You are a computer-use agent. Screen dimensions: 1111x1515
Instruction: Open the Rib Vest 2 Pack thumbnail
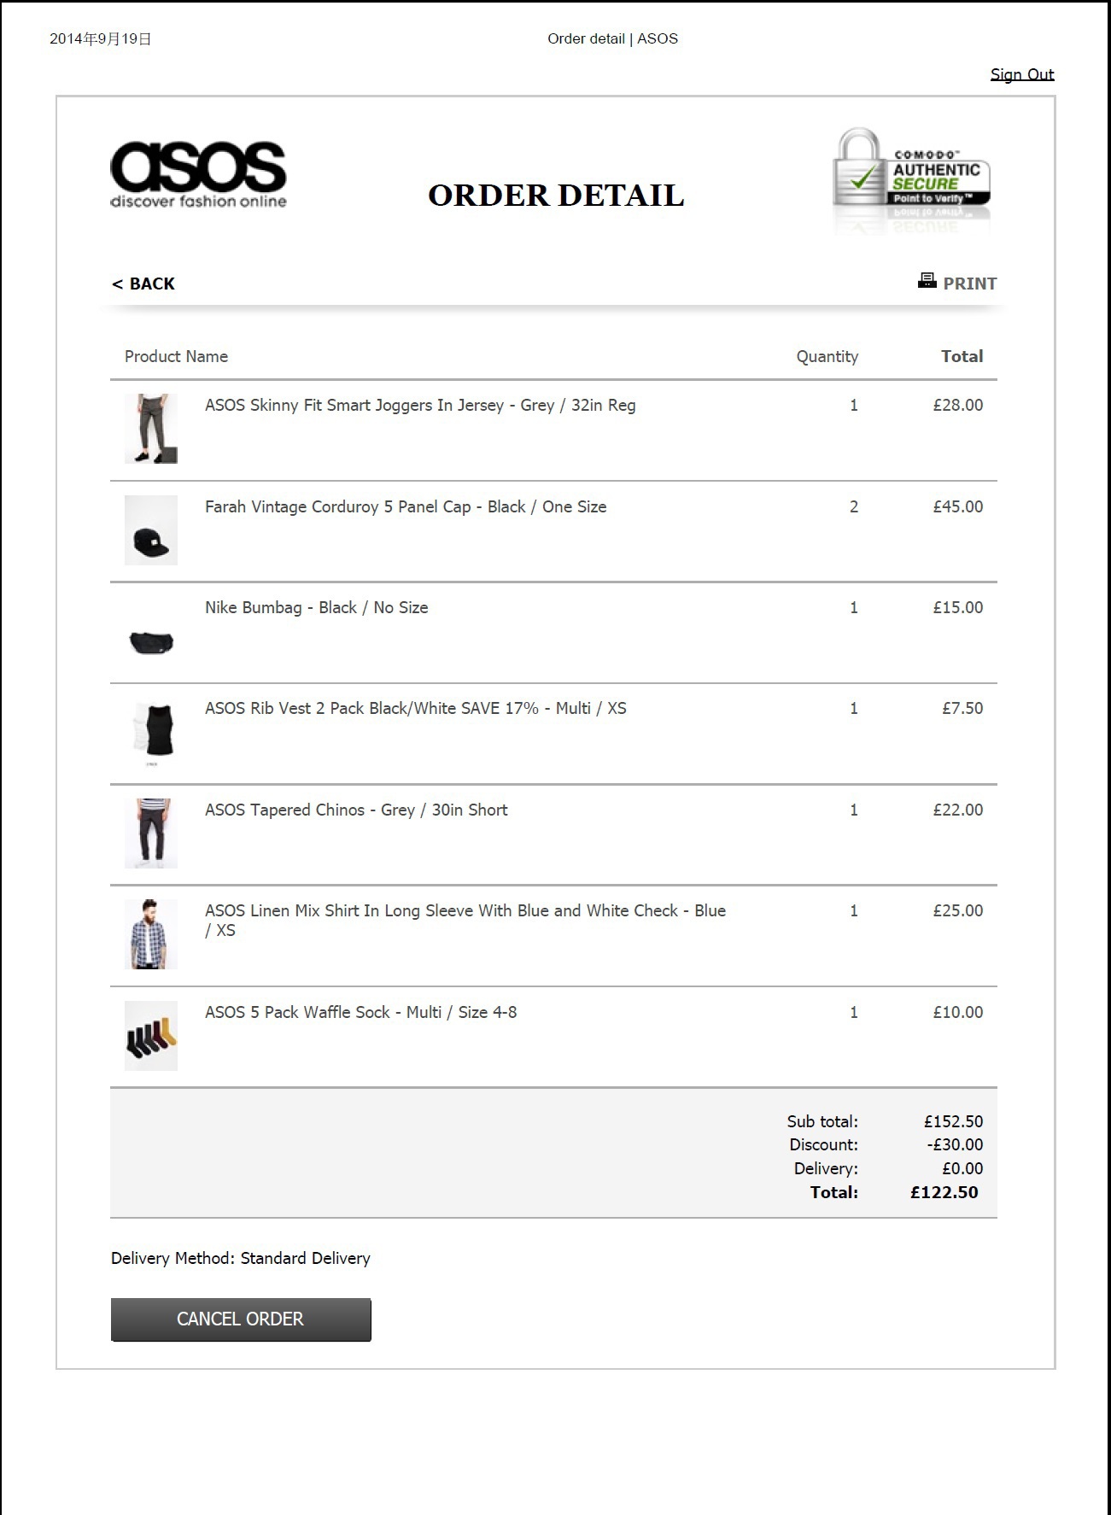pyautogui.click(x=151, y=733)
